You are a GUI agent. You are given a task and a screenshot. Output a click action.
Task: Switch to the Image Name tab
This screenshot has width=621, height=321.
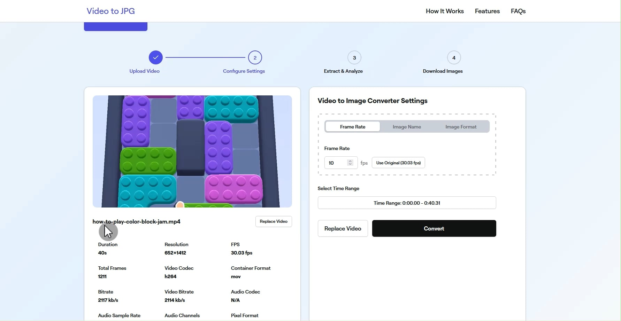click(x=407, y=127)
